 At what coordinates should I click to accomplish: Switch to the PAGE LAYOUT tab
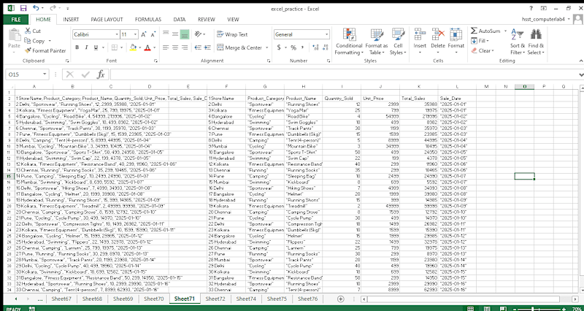[107, 20]
